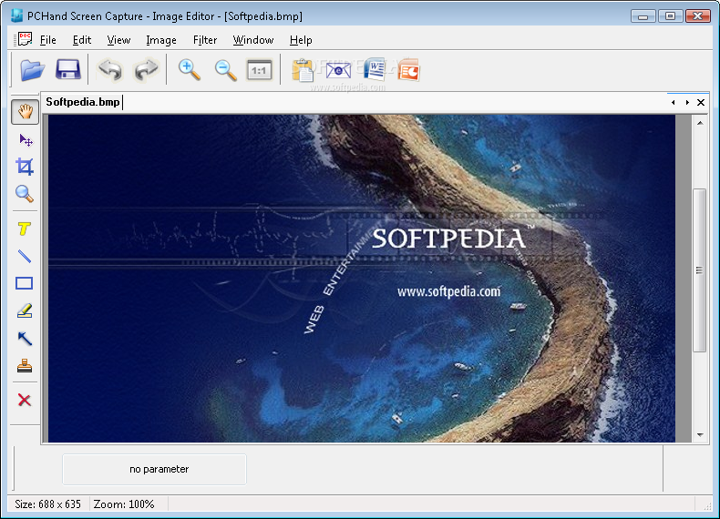Screen dimensions: 720x519
Task: Click the 'Size: 688 x 635' status text
Action: tap(47, 504)
